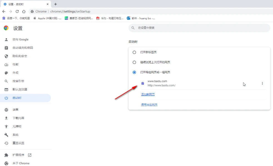Click the 在设置中搜索 search field

pos(199,28)
